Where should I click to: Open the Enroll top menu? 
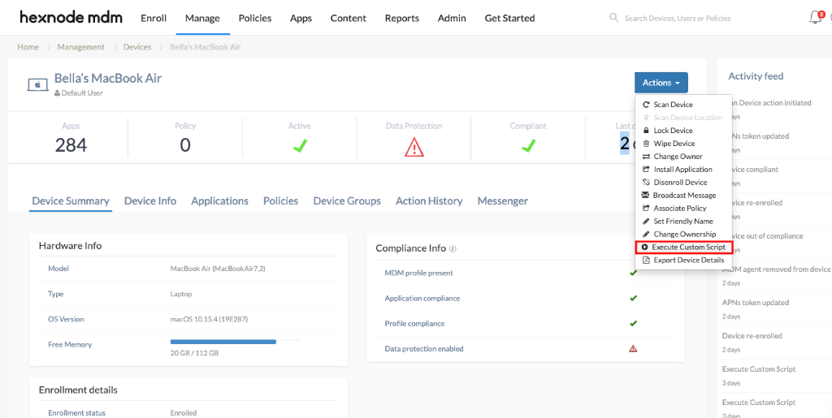[154, 18]
